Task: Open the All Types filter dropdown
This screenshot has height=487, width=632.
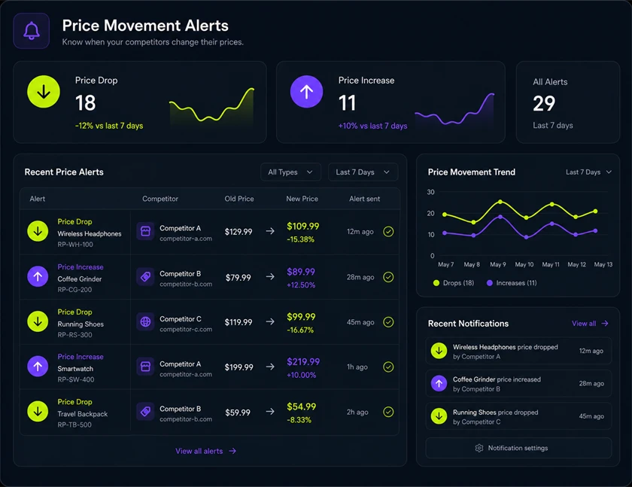Action: (290, 172)
